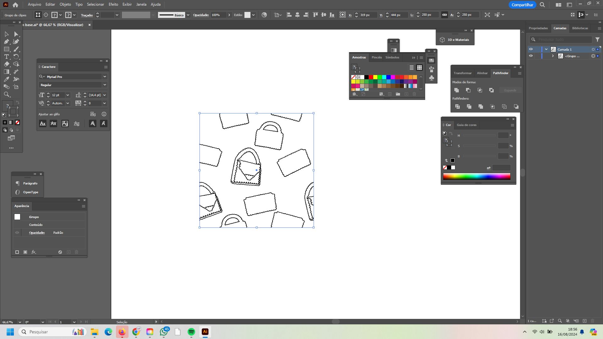Viewport: 603px width, 339px height.
Task: Open the stroke style Básico dropdown
Action: pos(188,15)
